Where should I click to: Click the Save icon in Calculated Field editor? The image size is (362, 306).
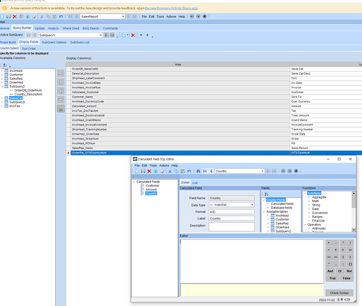pos(143,171)
